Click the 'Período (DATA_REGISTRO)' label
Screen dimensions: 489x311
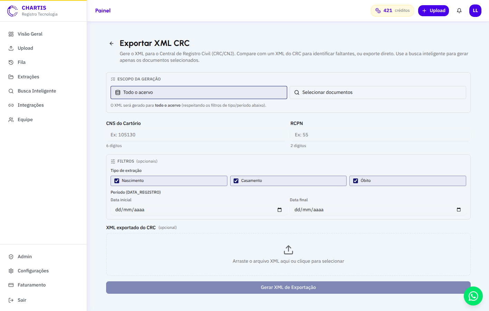pyautogui.click(x=136, y=192)
